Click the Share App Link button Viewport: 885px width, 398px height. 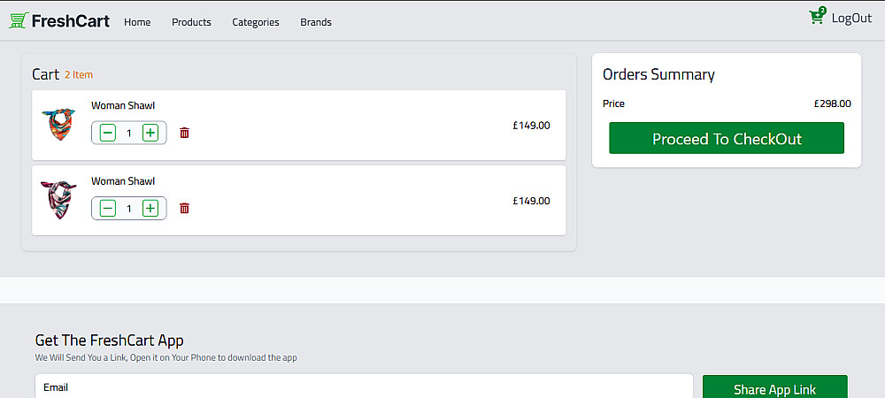[774, 388]
